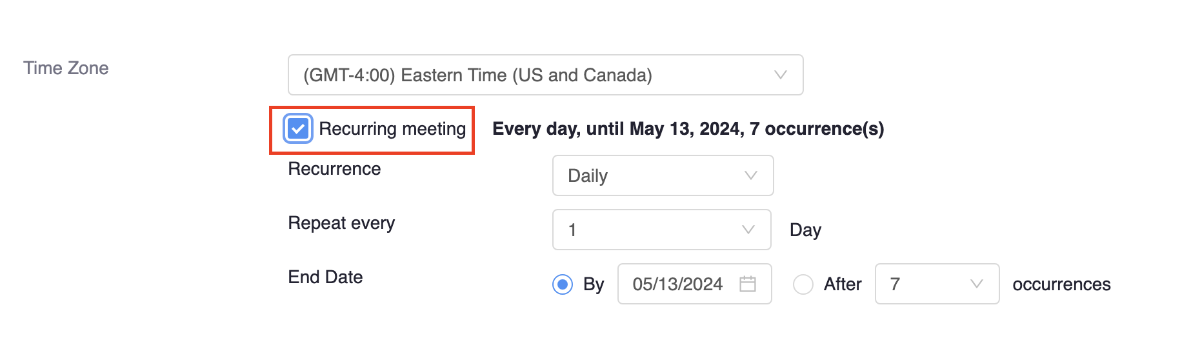Click the chevron arrow in occurrences count box

pos(976,284)
